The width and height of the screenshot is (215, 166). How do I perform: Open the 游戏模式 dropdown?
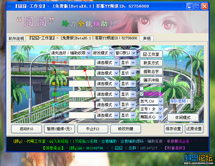(x=103, y=53)
